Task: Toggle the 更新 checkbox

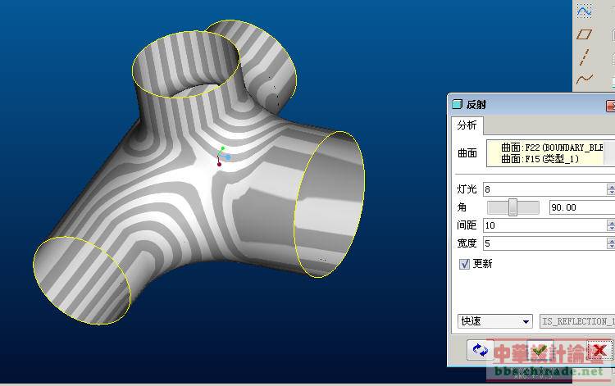Action: tap(465, 264)
